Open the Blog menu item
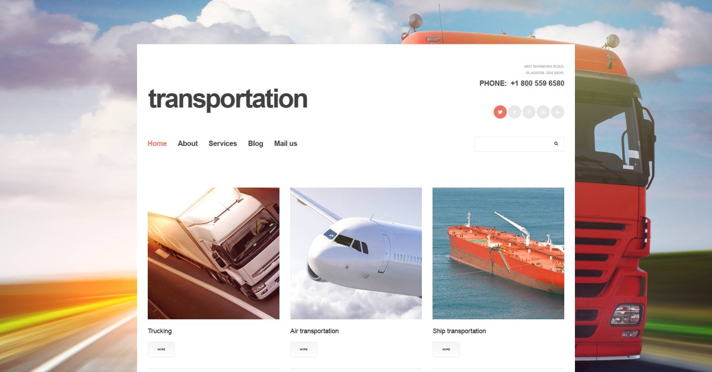 pyautogui.click(x=256, y=144)
